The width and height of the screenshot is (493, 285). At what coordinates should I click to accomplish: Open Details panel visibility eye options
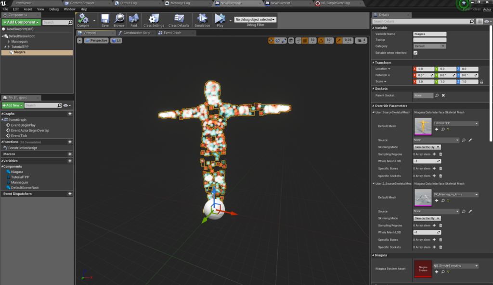point(487,22)
